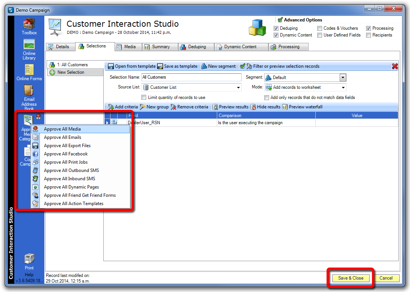Uncheck the Dynamic Content advanced option
The image size is (410, 292).
point(276,35)
